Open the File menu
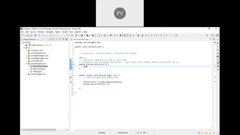240x135 pixels. [x=22, y=32]
